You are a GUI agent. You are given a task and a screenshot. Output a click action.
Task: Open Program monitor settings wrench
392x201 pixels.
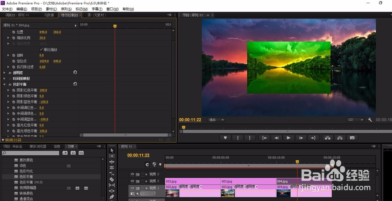[x=370, y=120]
